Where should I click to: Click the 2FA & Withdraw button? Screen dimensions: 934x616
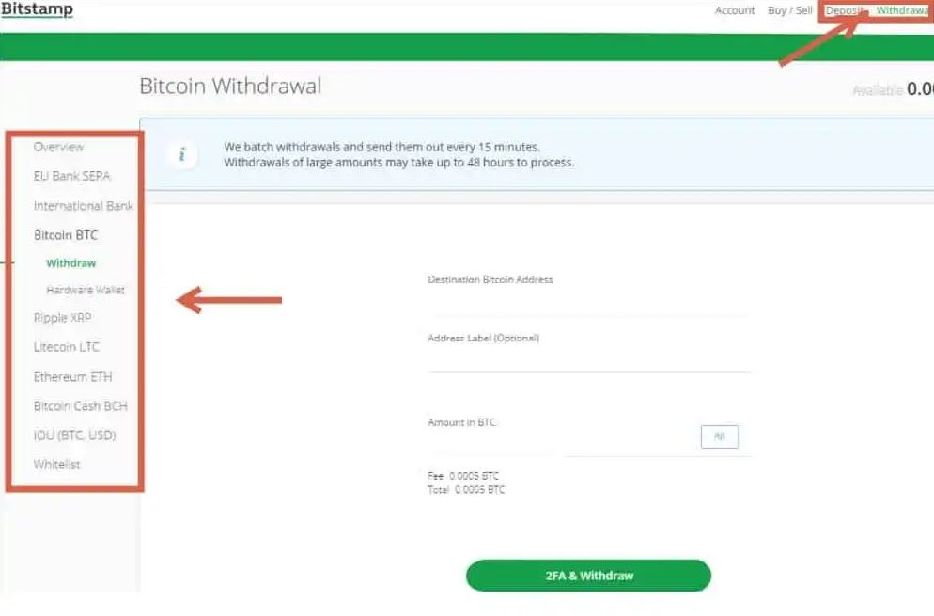click(x=588, y=576)
